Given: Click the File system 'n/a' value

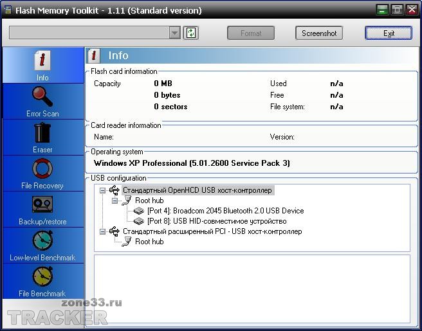Looking at the screenshot, I should [x=336, y=107].
